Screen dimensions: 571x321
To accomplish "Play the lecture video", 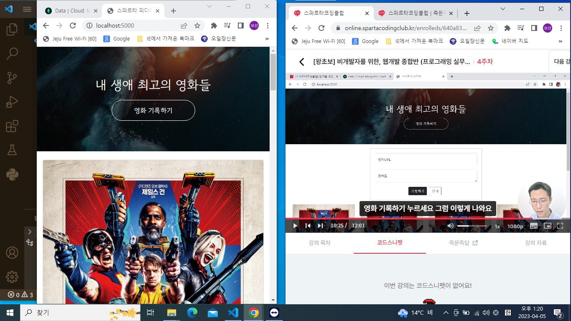I will (295, 226).
